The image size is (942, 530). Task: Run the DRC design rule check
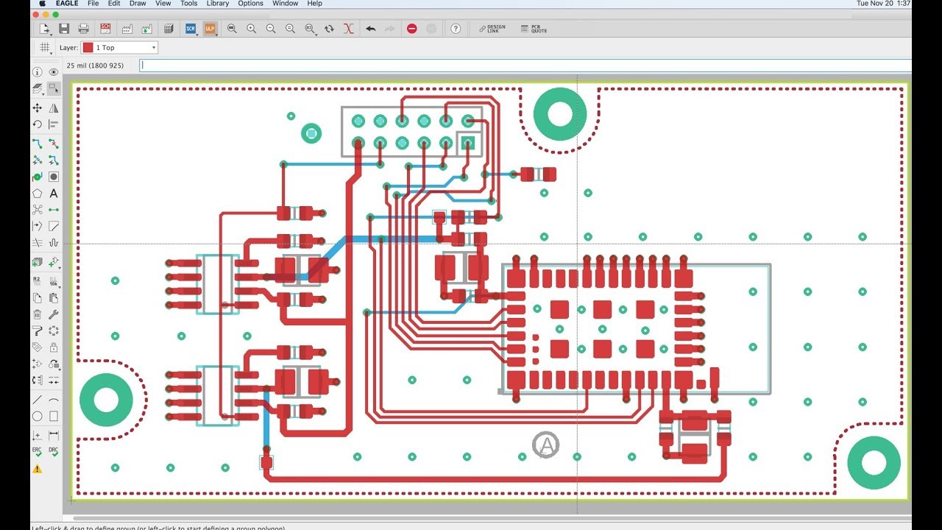[x=54, y=451]
